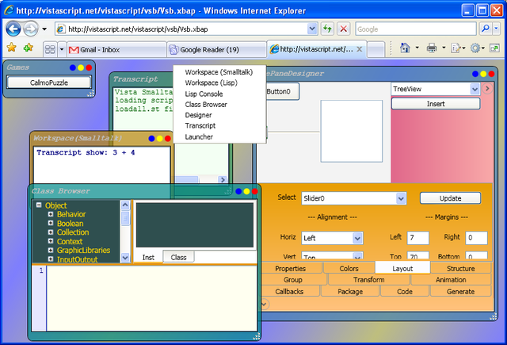Open the Horiz alignment Left dropdown
This screenshot has height=345, width=507.
[x=357, y=238]
